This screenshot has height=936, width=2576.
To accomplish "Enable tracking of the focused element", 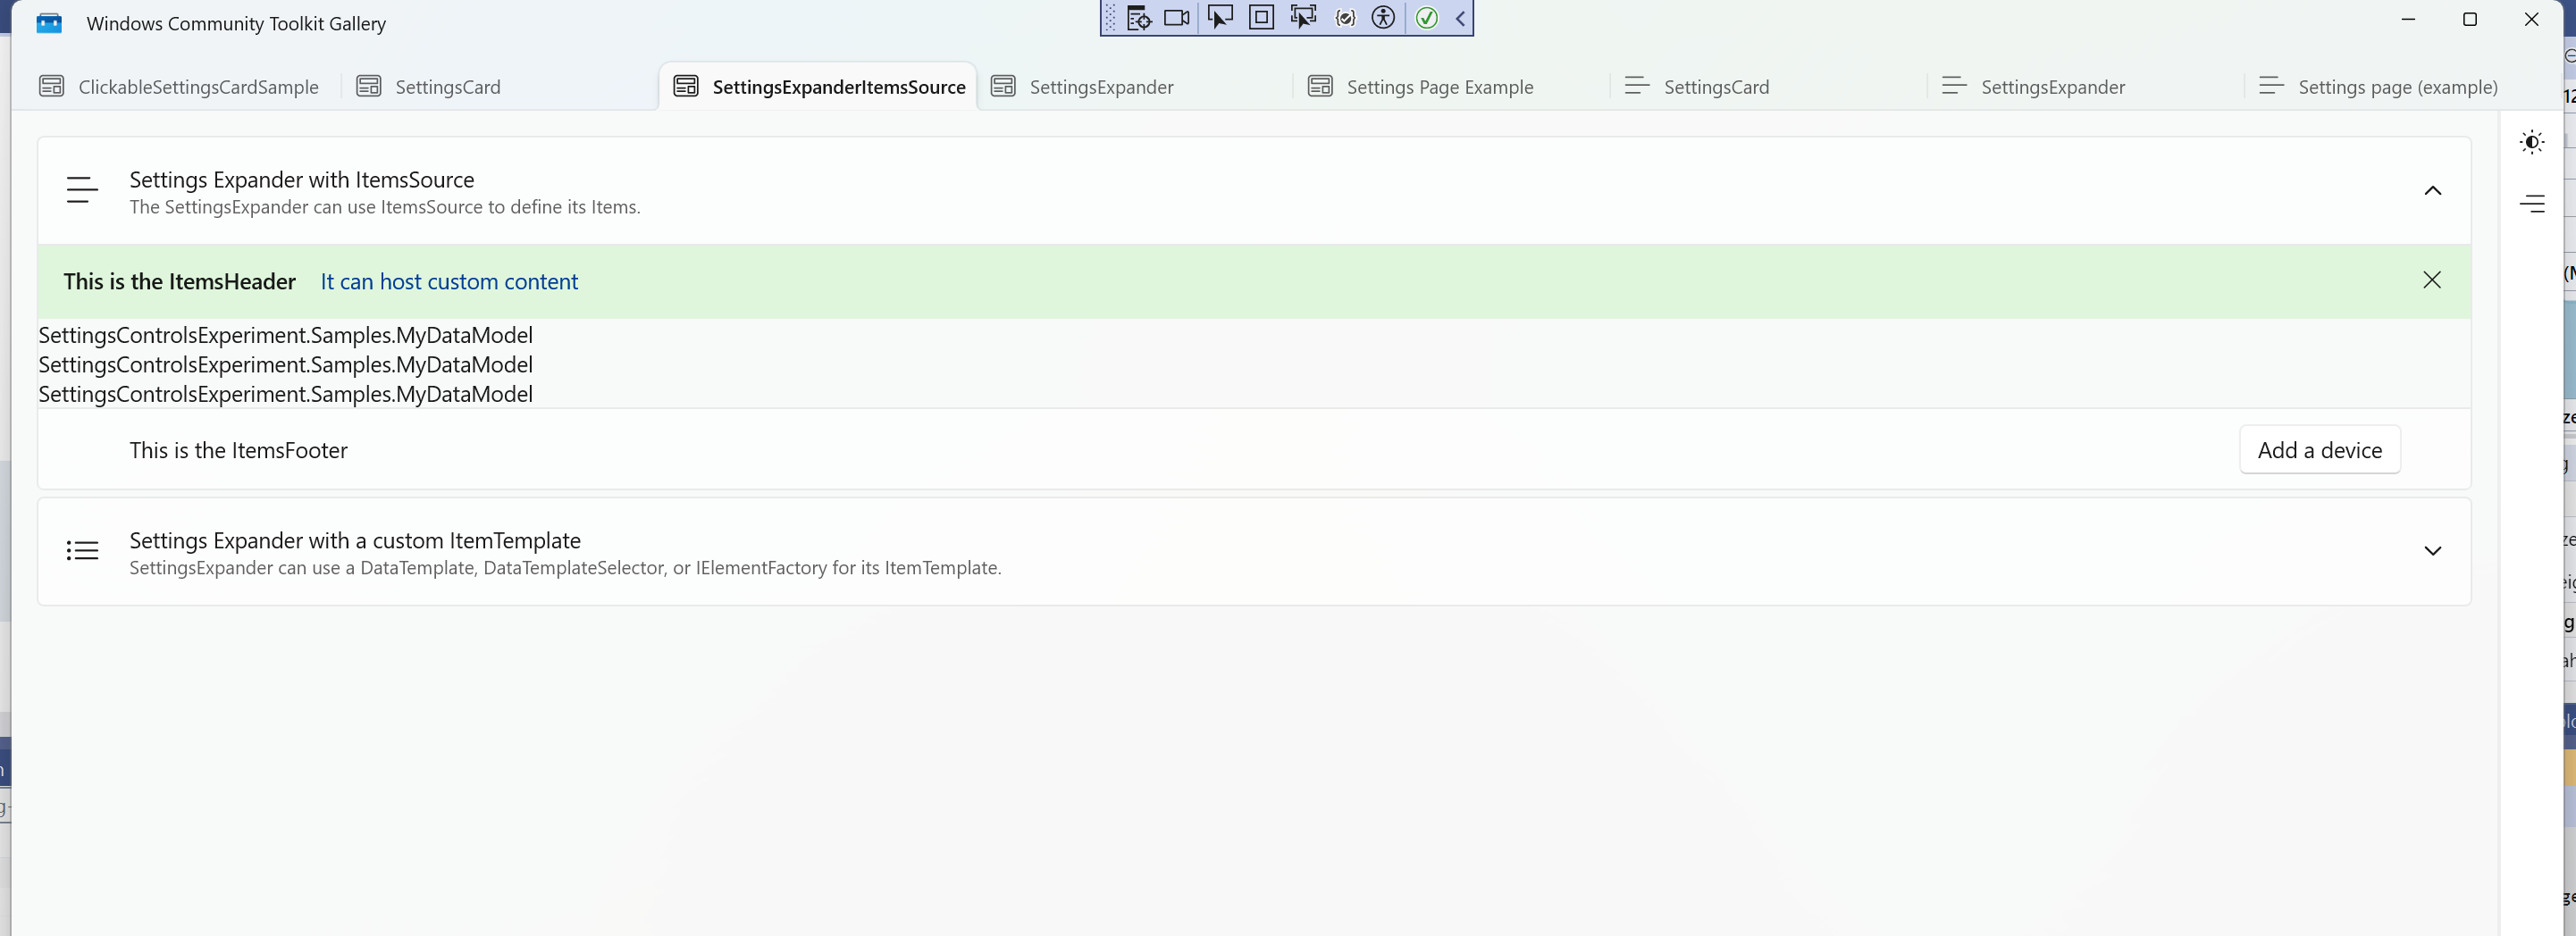I will point(1304,18).
